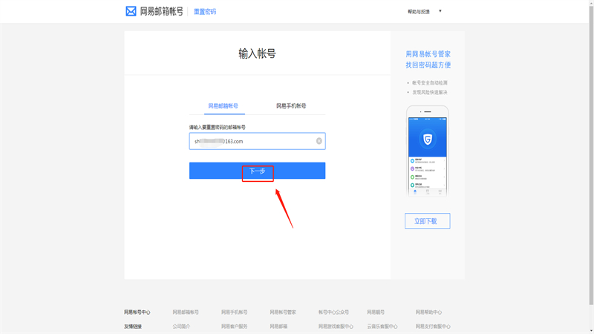Click the phone app preview image
This screenshot has height=334, width=594.
(x=428, y=151)
